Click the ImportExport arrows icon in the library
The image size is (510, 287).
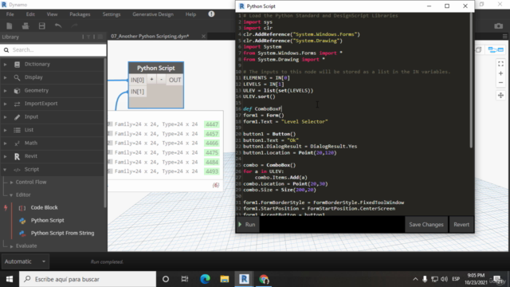click(17, 104)
